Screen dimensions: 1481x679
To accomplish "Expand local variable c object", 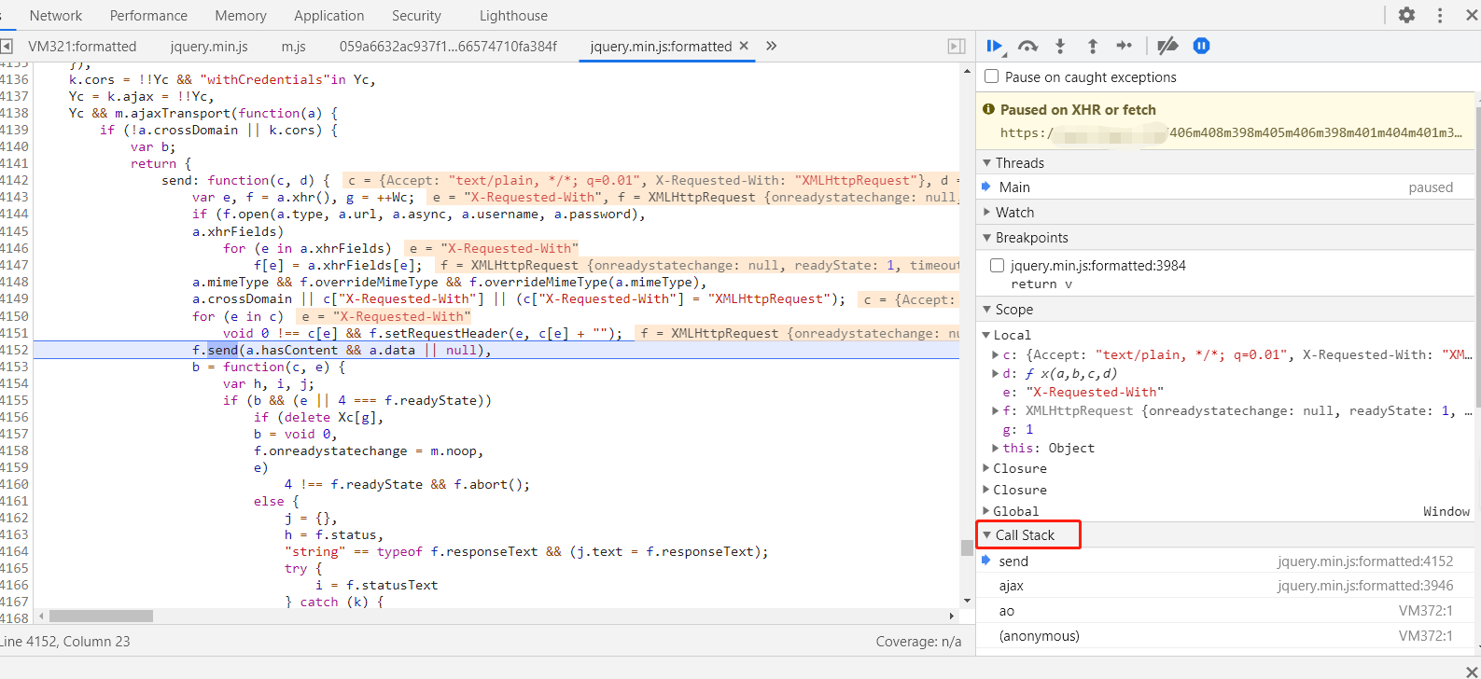I will coord(995,354).
